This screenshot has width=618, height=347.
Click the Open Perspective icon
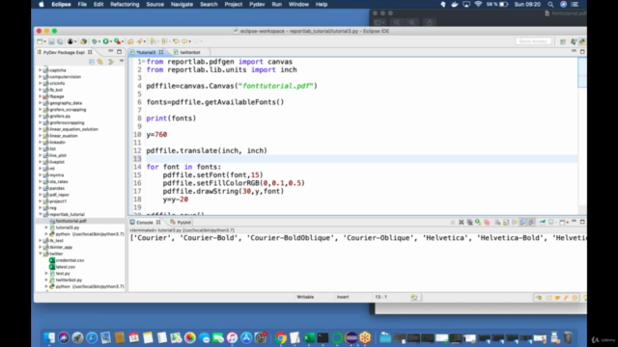(563, 41)
